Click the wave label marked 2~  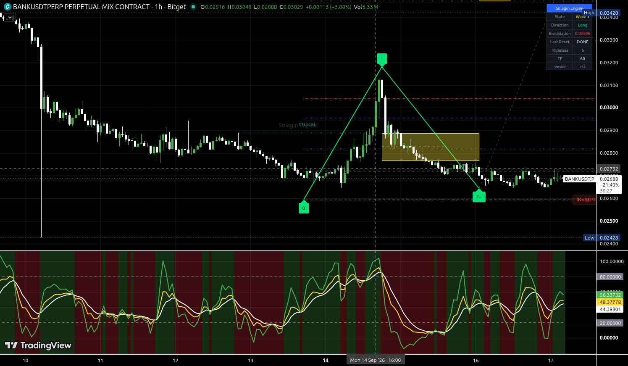click(479, 196)
